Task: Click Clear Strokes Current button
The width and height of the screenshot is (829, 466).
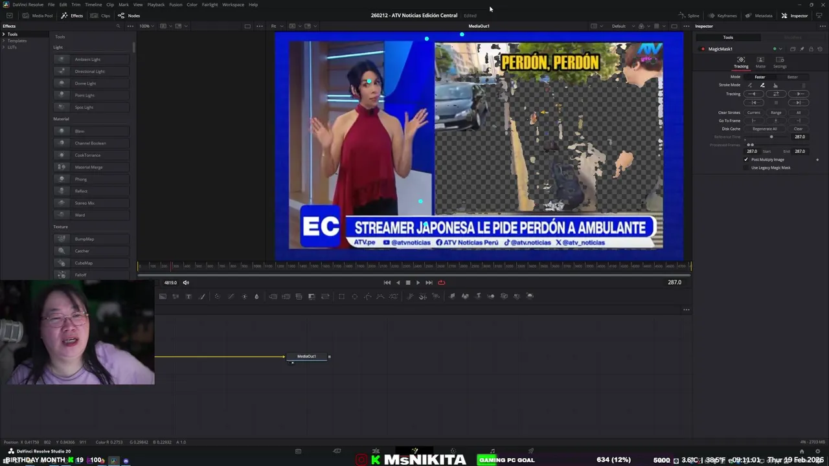Action: [754, 113]
